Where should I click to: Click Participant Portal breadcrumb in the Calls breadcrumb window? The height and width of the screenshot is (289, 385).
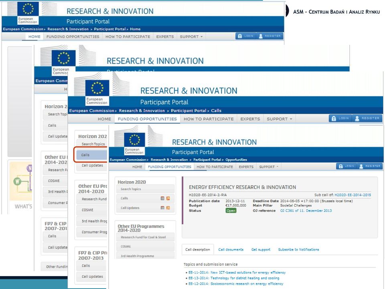tap(188, 110)
